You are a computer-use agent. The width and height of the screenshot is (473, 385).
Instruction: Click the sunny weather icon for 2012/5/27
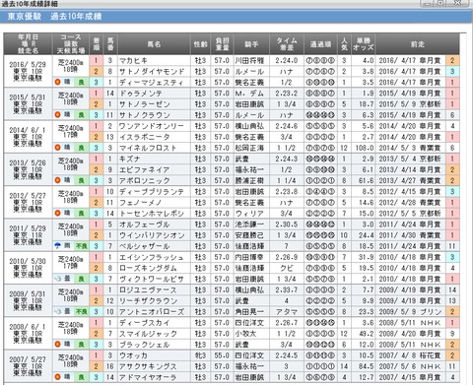click(58, 214)
